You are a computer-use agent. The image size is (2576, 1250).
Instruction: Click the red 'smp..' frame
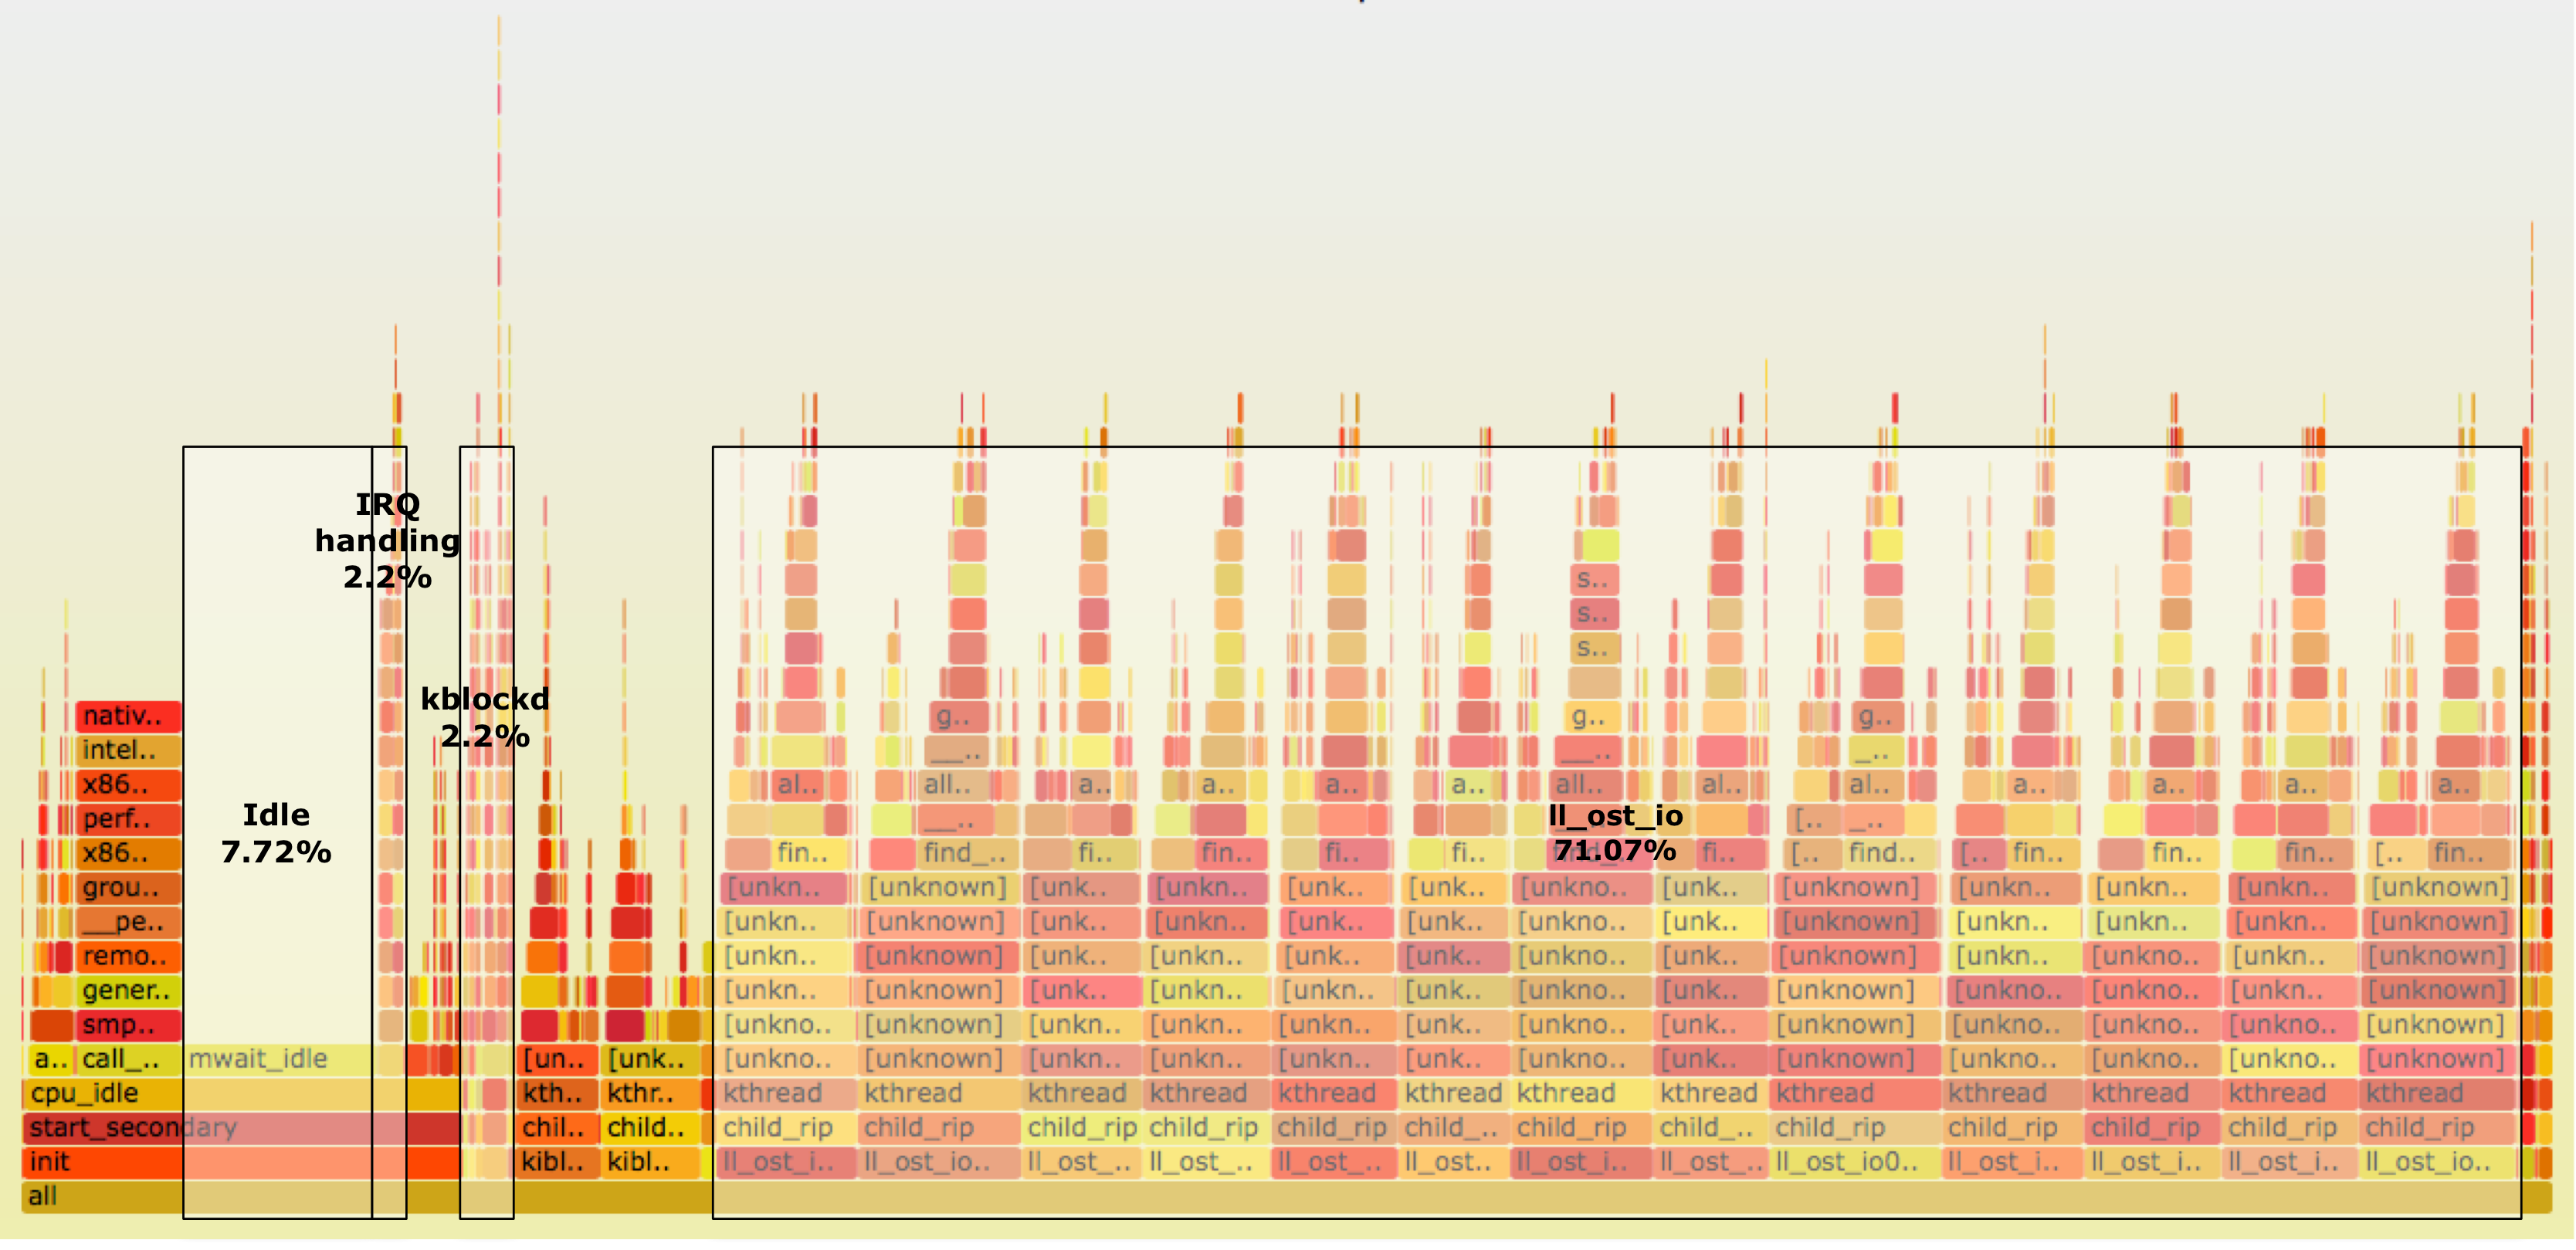[x=128, y=1025]
